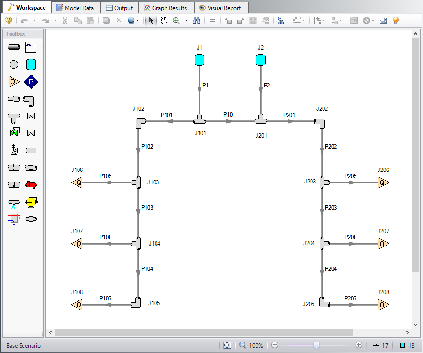Toggle the highlight lightbulb on the toolbar
This screenshot has height=353, width=423.
pyautogui.click(x=395, y=21)
